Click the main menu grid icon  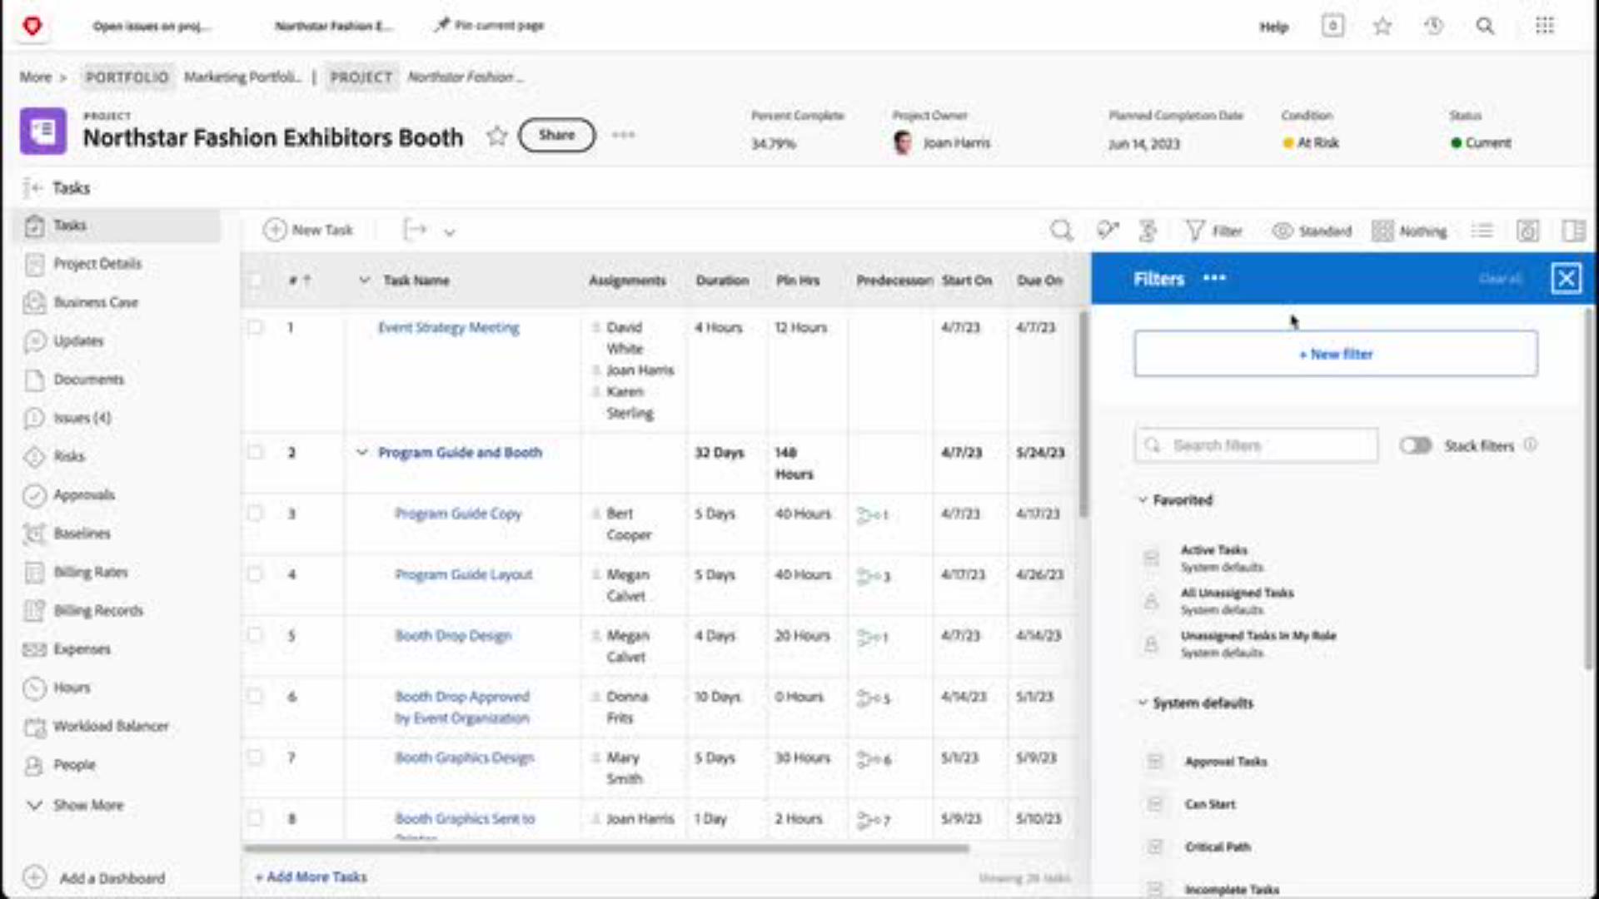tap(1544, 26)
